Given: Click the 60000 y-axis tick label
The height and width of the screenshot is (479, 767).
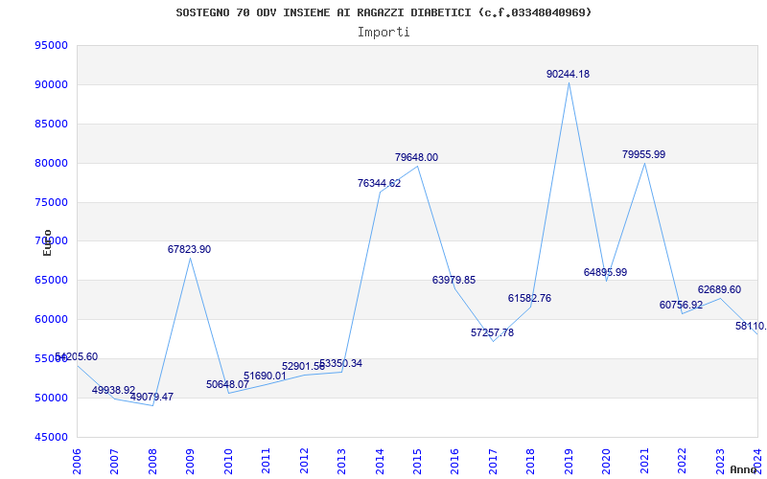Looking at the screenshot, I should point(51,319).
